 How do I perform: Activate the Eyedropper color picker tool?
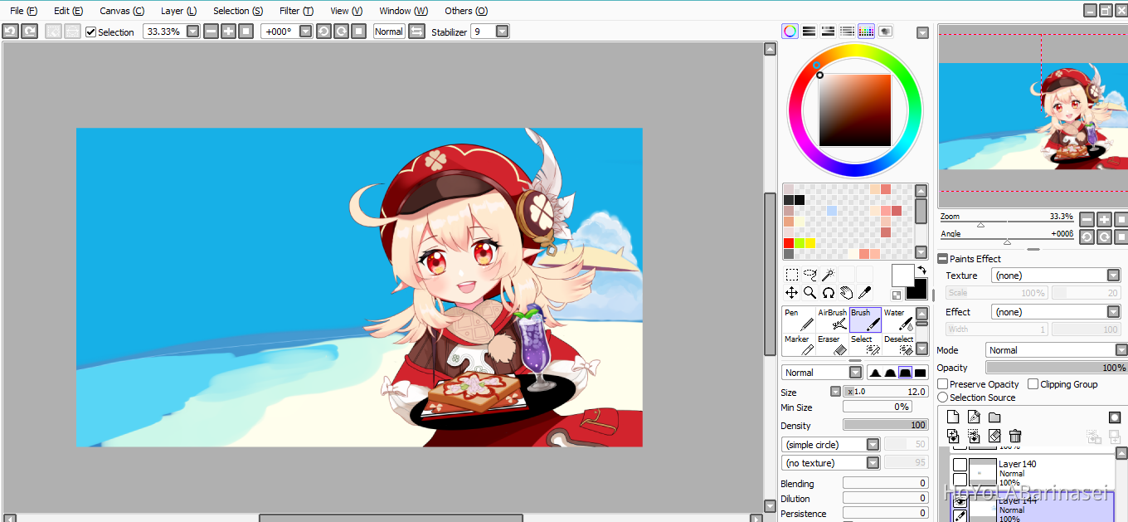tap(864, 293)
